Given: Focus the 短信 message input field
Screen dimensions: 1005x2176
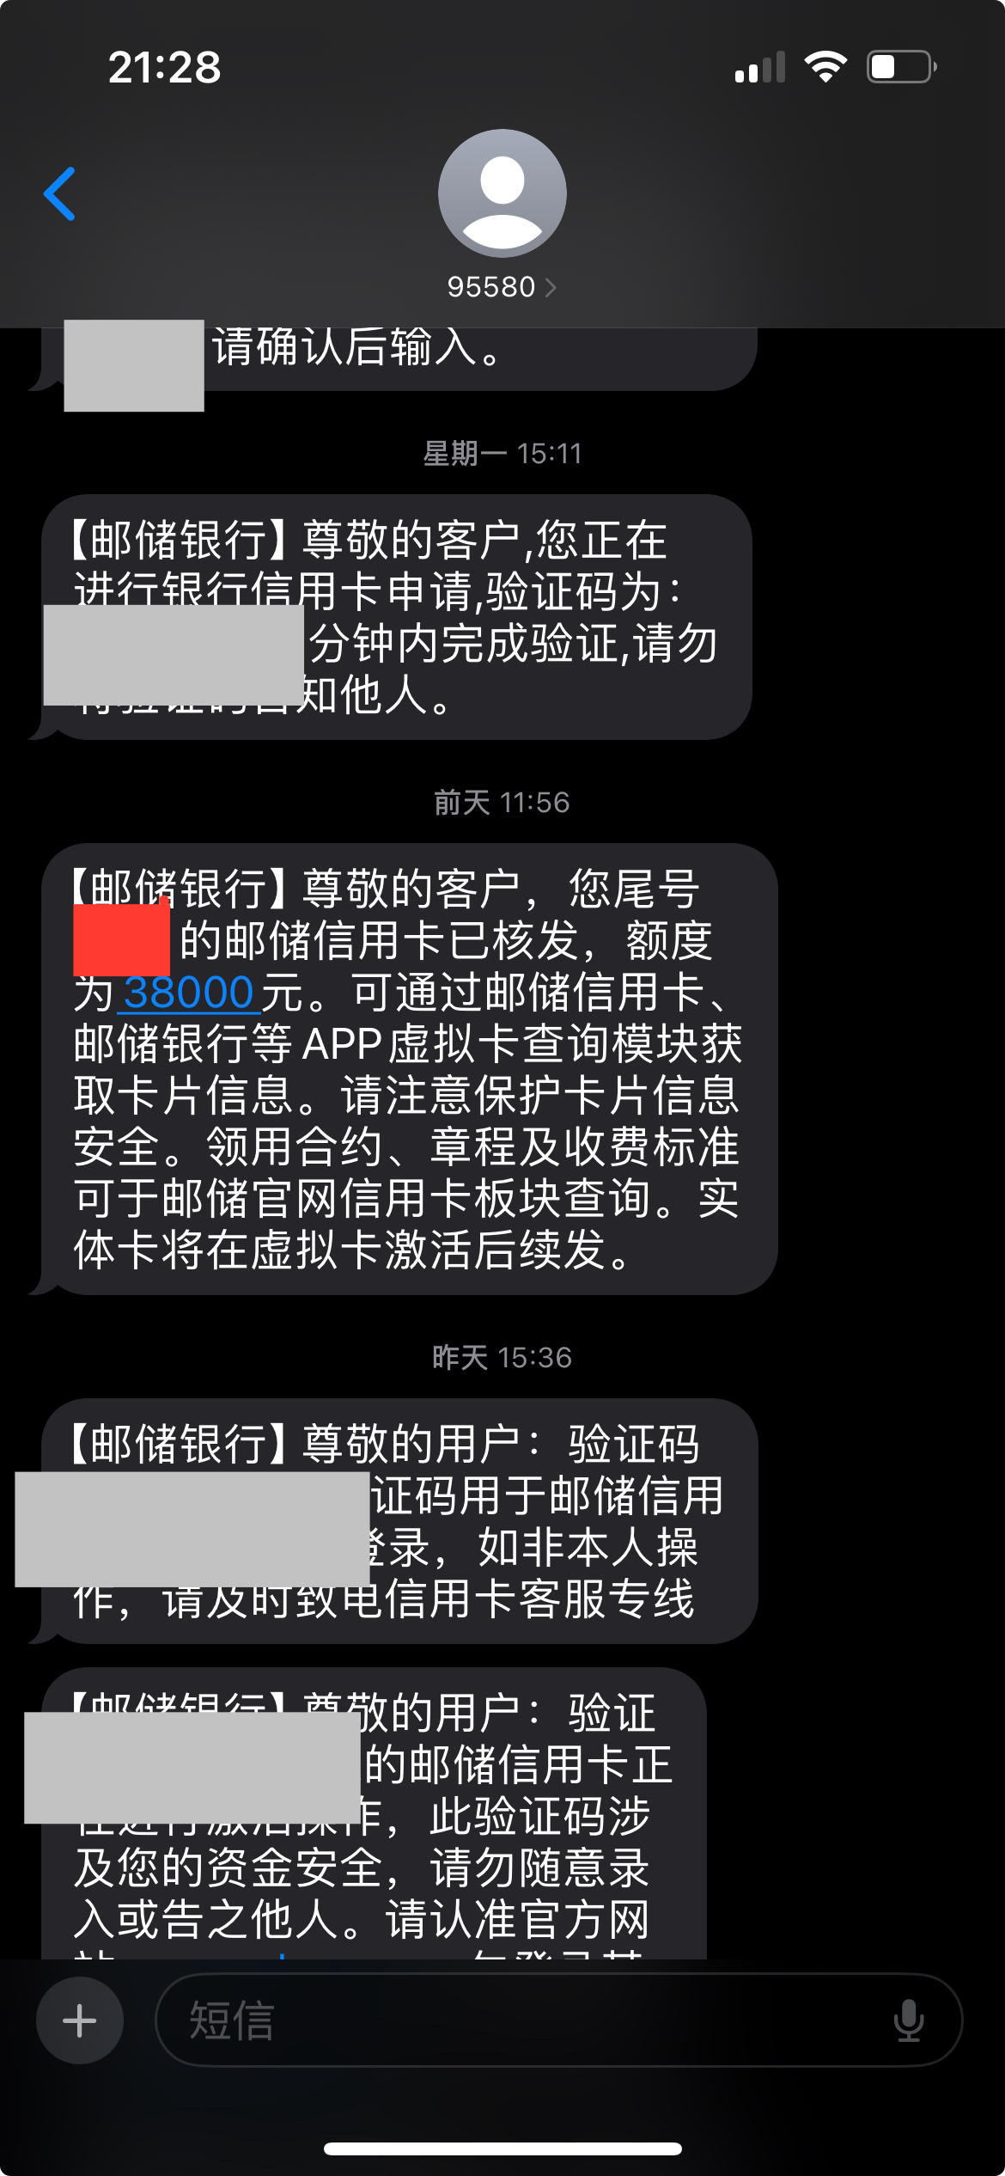Looking at the screenshot, I should pyautogui.click(x=558, y=2020).
